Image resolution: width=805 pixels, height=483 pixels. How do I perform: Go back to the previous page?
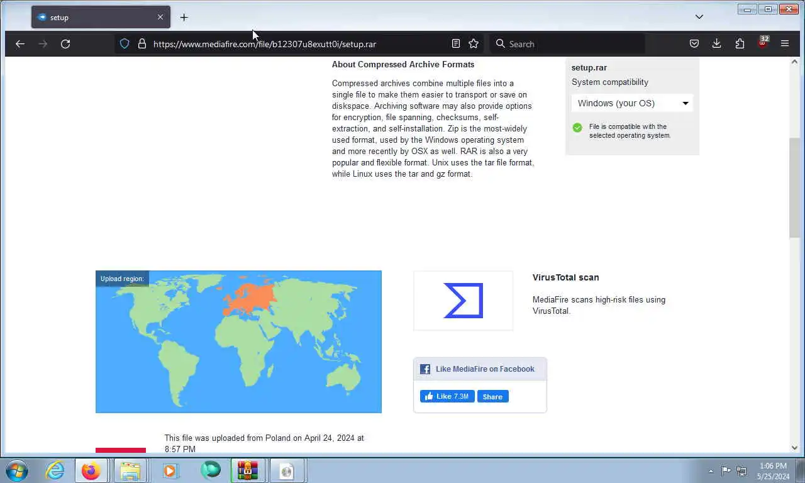click(20, 43)
